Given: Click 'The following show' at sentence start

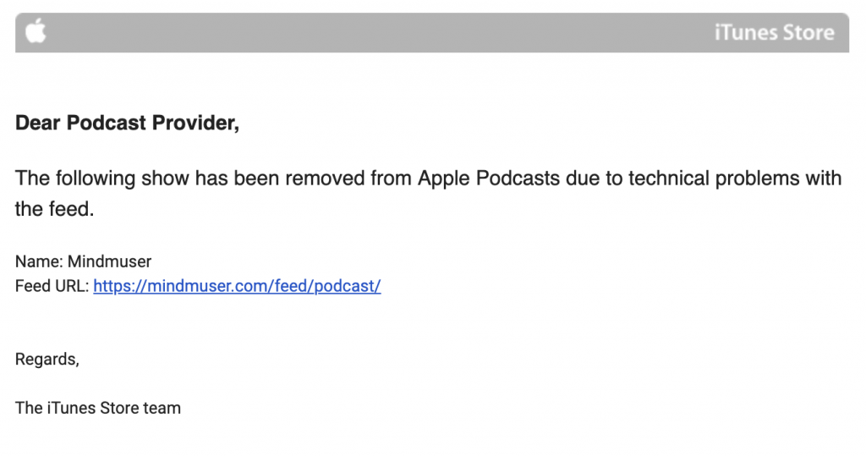Looking at the screenshot, I should (102, 179).
